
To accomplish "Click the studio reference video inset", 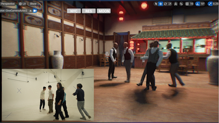I will (x=48, y=95).
